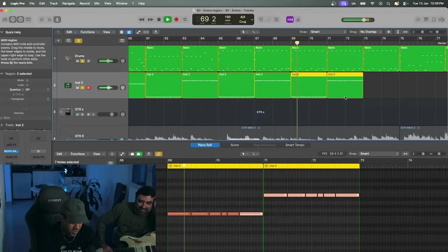Toggle Cycle mode button

(x=185, y=20)
